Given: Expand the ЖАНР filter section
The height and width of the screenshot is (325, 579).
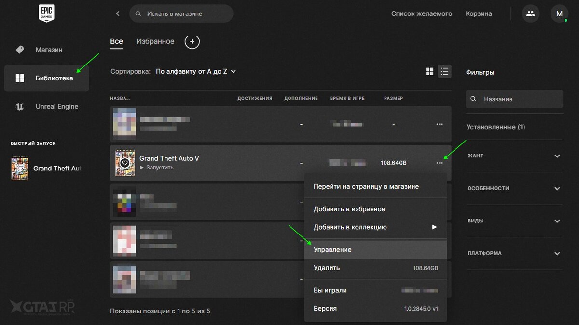Looking at the screenshot, I should [x=514, y=156].
